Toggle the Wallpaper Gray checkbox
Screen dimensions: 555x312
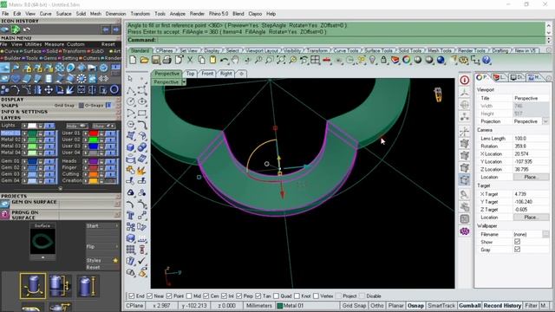coord(517,250)
